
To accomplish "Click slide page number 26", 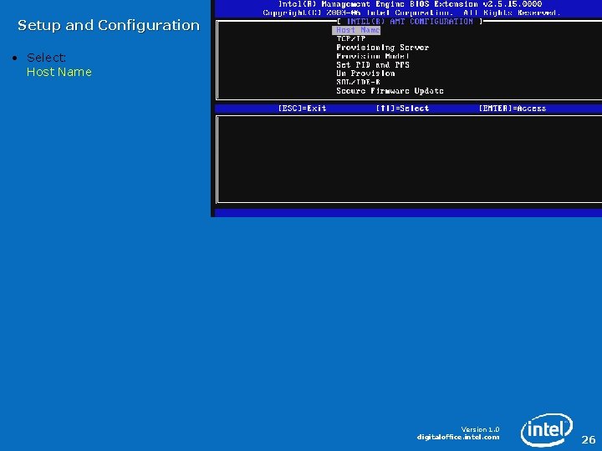I will click(588, 439).
